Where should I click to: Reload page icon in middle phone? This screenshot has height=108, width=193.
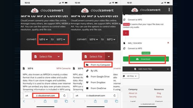[x=115, y=95]
